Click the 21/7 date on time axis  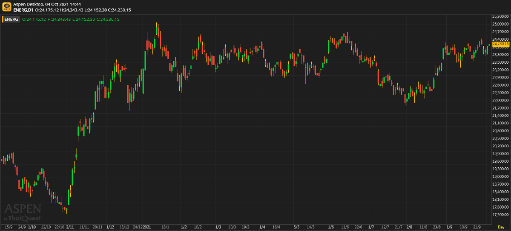pyautogui.click(x=399, y=227)
